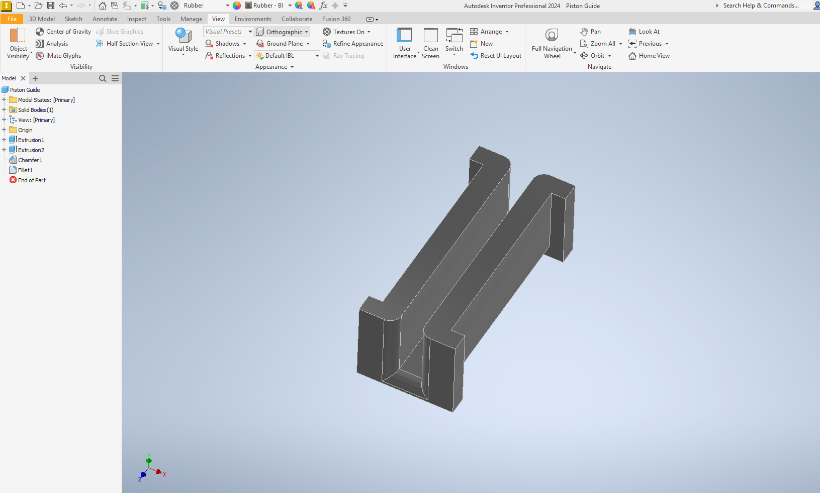820x493 pixels.
Task: Save the document with floppy icon
Action: pyautogui.click(x=51, y=6)
